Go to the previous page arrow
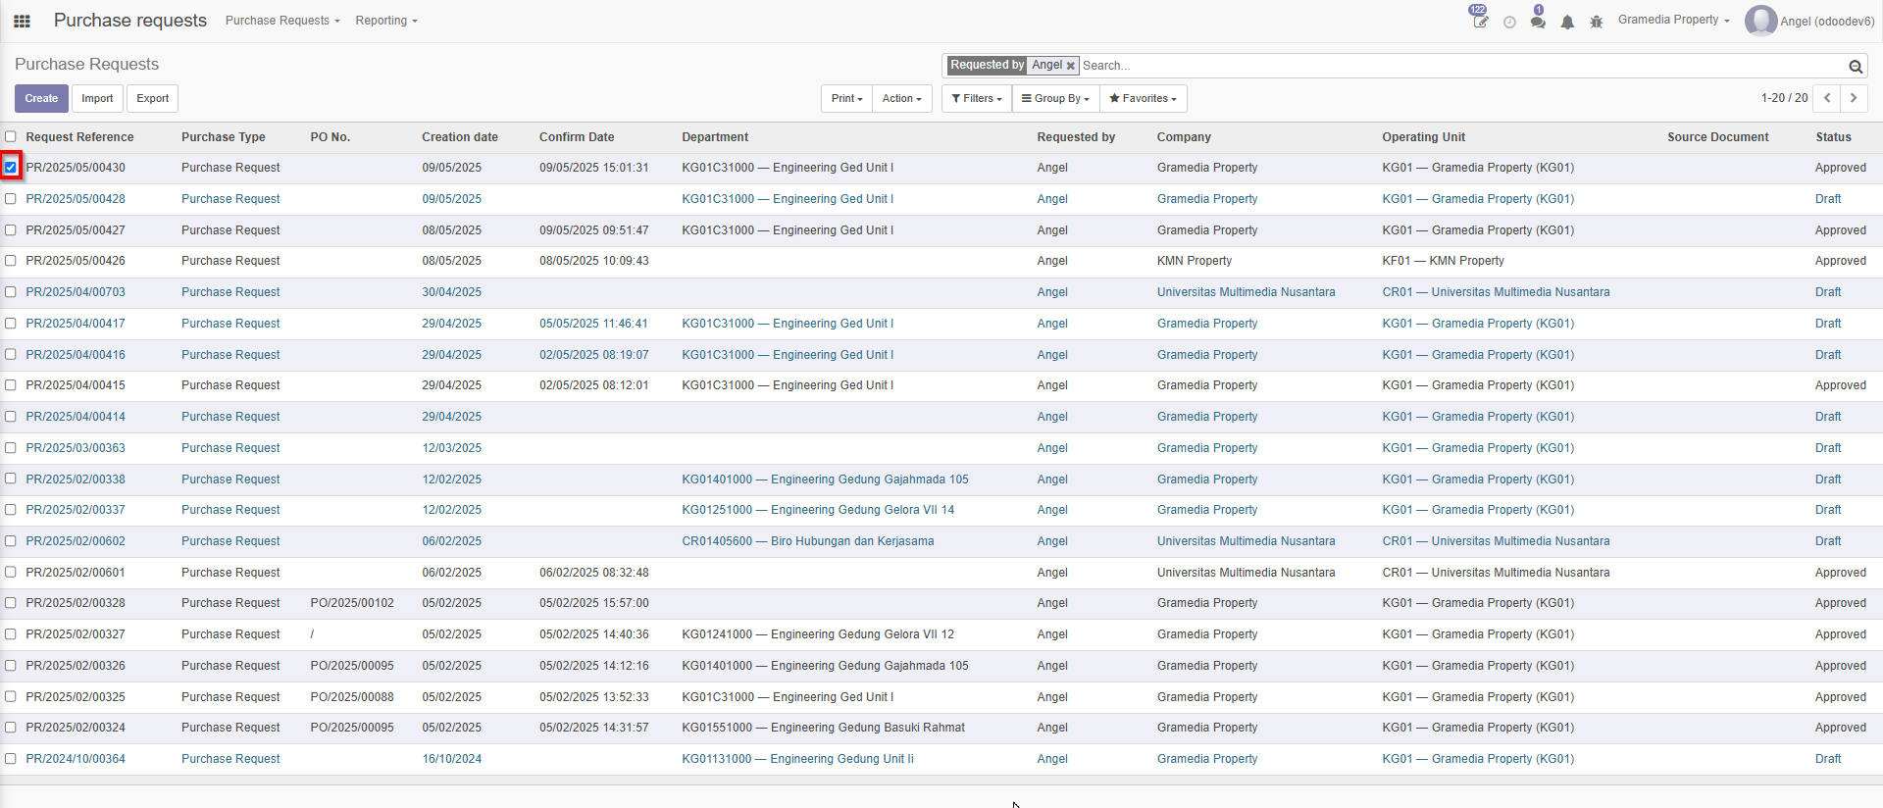1883x808 pixels. coord(1827,98)
